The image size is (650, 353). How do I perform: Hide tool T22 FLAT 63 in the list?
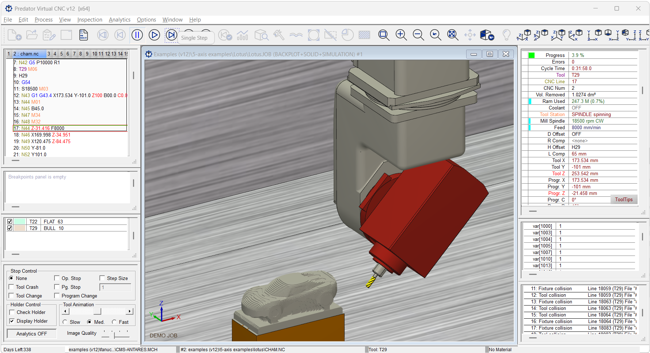point(10,221)
